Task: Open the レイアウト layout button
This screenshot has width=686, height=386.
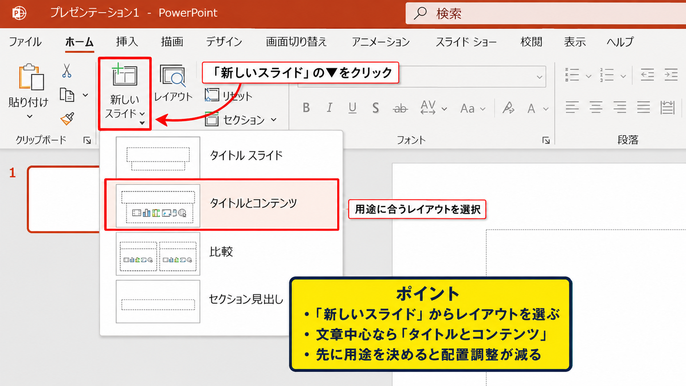Action: click(x=173, y=83)
